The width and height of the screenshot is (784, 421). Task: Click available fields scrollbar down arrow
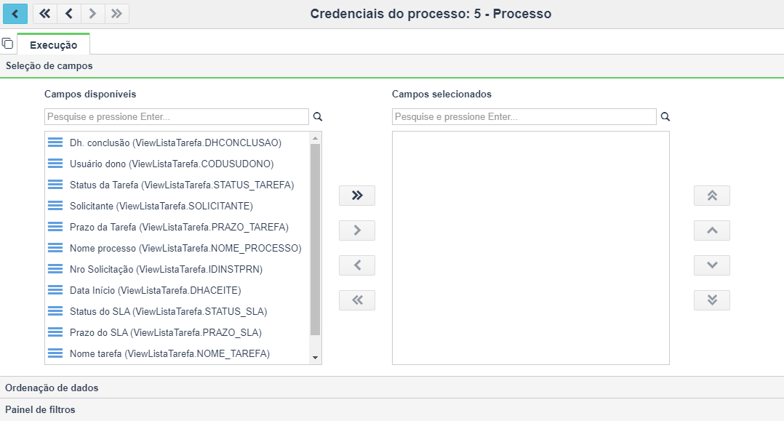[x=315, y=358]
